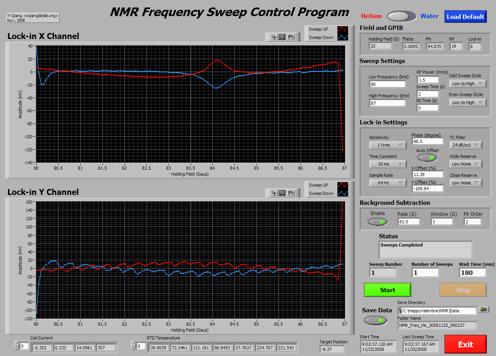Click green Start button
496x356 pixels.
[x=387, y=290]
